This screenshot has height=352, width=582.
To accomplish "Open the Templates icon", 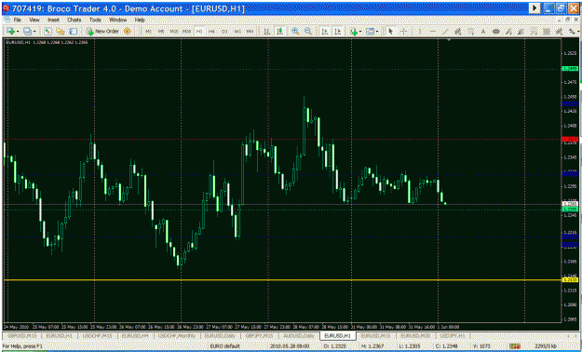I will click(370, 32).
